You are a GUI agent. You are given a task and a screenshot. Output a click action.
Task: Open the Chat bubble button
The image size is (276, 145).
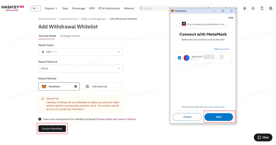click(263, 137)
